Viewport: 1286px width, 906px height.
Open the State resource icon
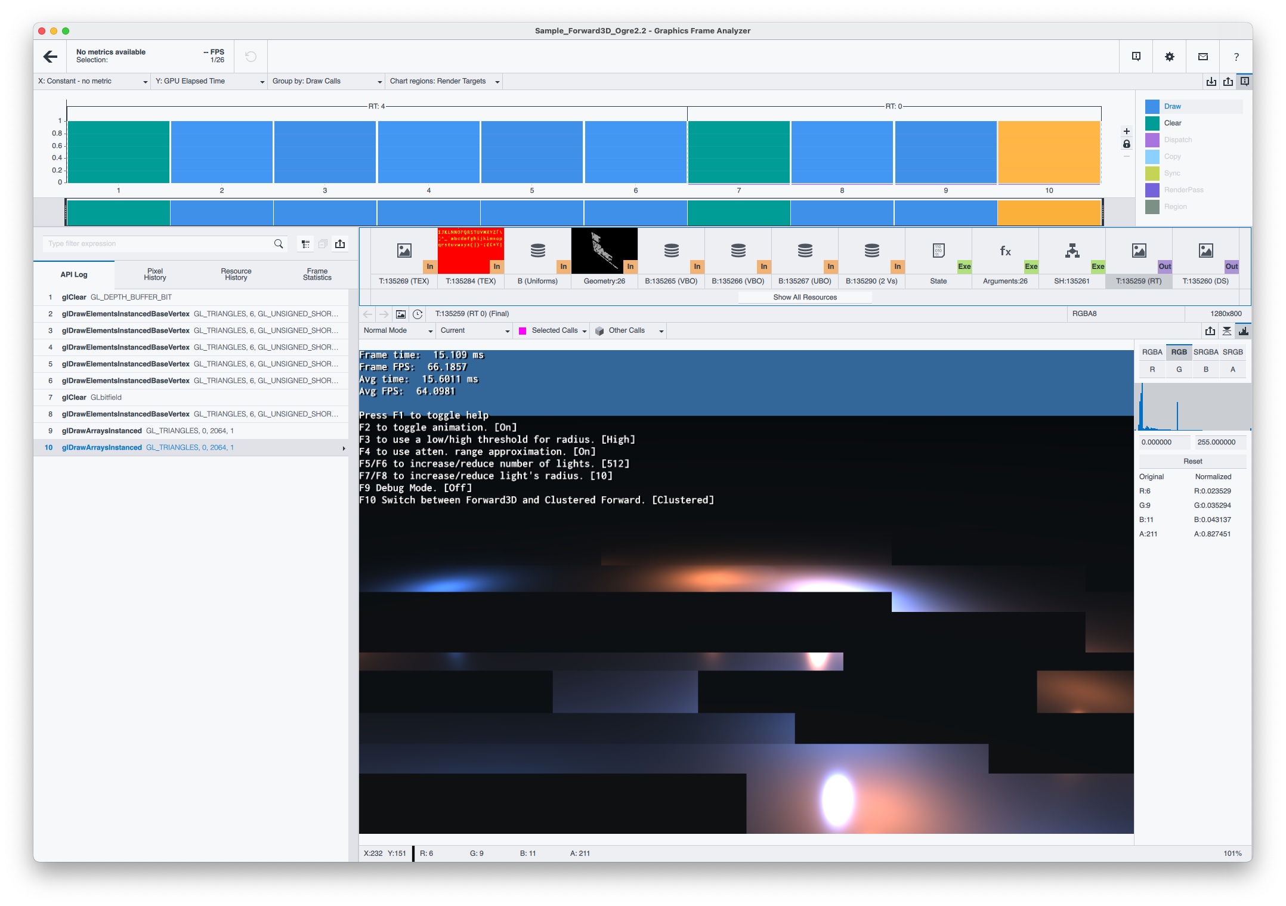point(938,258)
